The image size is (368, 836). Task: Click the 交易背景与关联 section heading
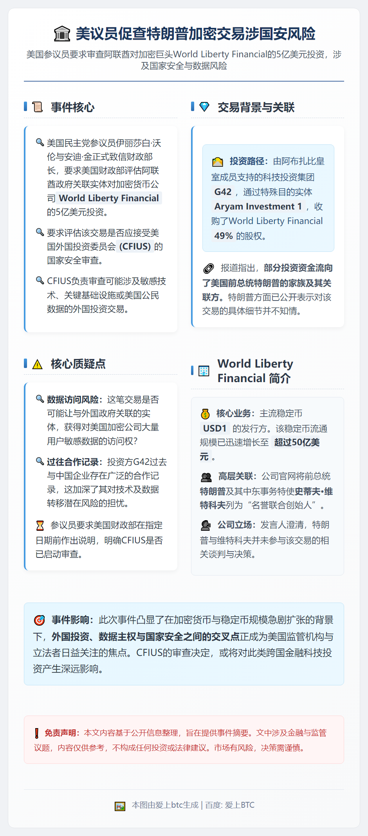click(256, 107)
